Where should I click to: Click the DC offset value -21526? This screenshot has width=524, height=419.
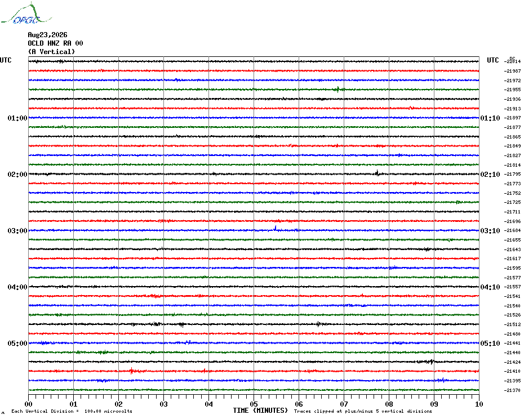coord(512,315)
